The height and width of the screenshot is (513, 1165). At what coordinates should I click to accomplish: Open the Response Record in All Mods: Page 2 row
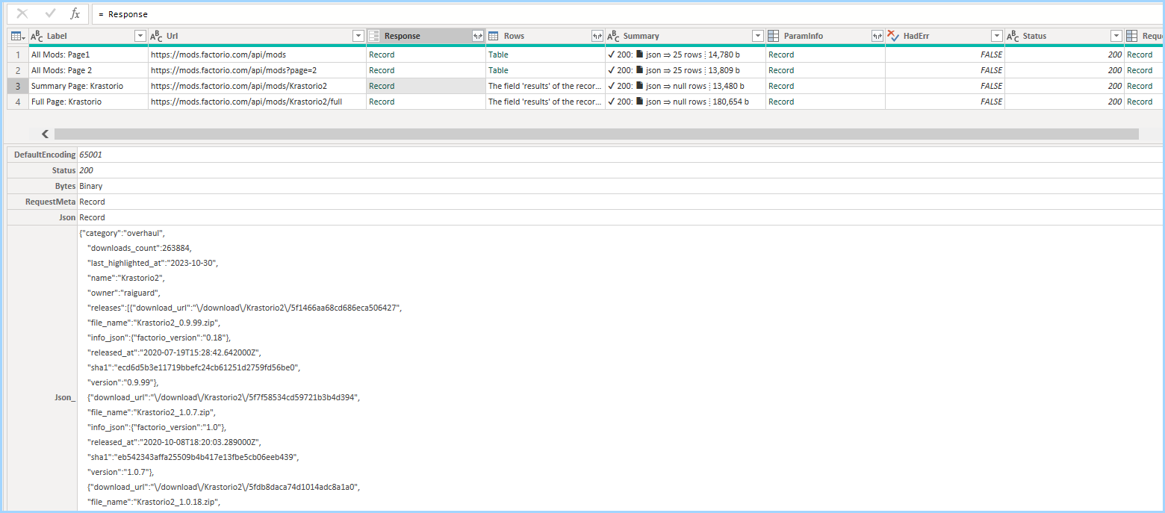pos(382,70)
